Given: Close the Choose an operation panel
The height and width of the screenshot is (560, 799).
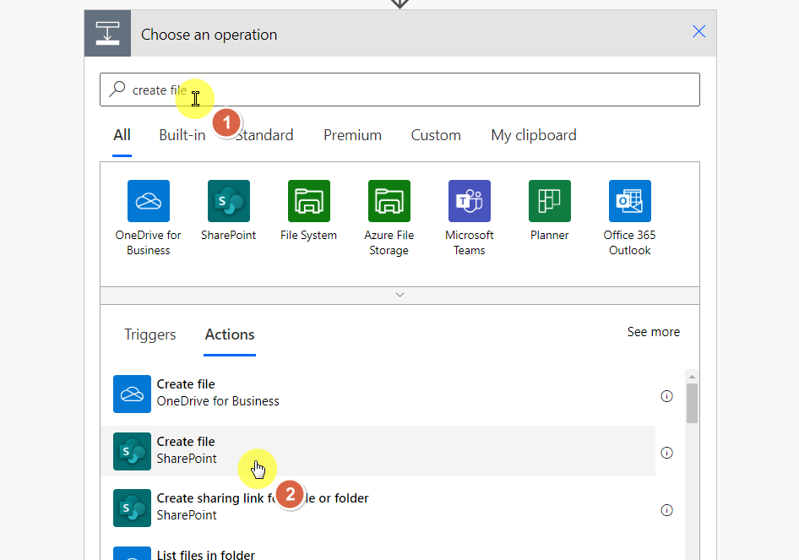Looking at the screenshot, I should [x=698, y=31].
